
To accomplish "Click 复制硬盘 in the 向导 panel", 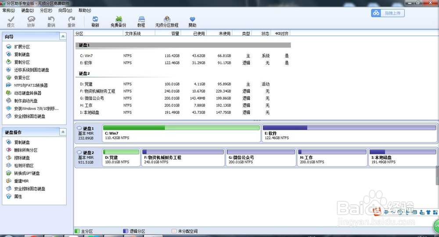I will point(22,55).
